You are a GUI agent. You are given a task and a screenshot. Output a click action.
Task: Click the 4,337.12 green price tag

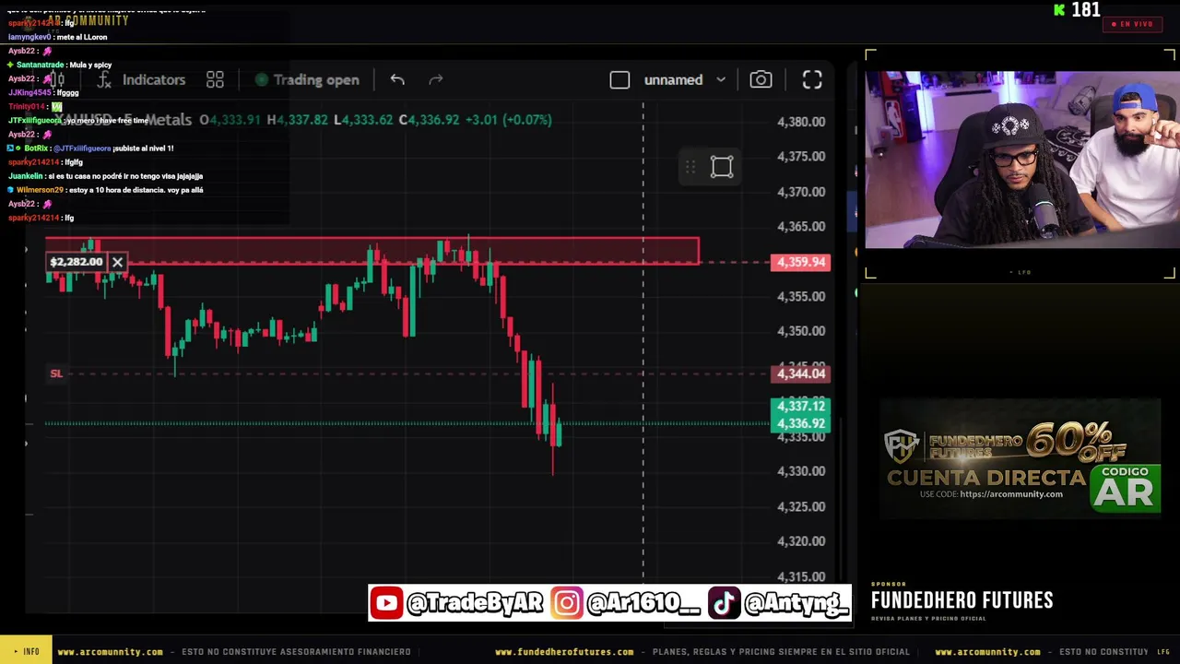tap(801, 406)
